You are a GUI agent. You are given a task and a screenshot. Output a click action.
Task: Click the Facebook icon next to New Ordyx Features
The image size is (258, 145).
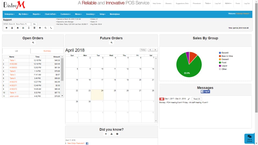click(87, 143)
